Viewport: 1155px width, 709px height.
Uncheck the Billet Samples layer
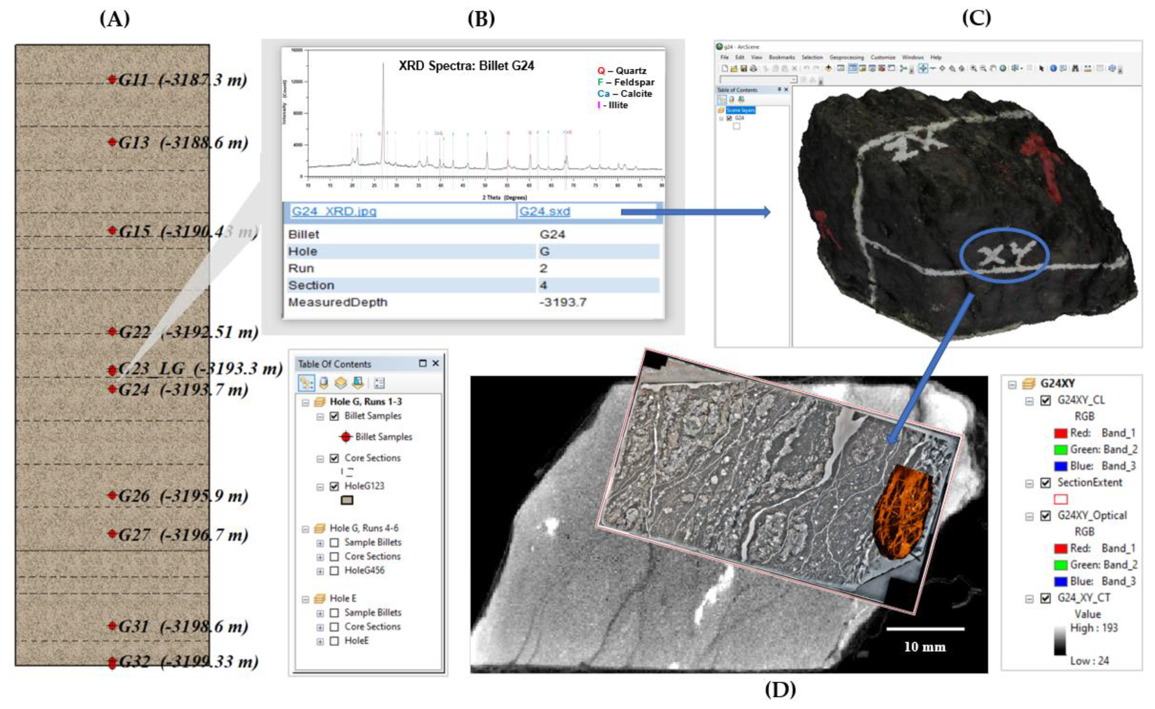click(334, 416)
